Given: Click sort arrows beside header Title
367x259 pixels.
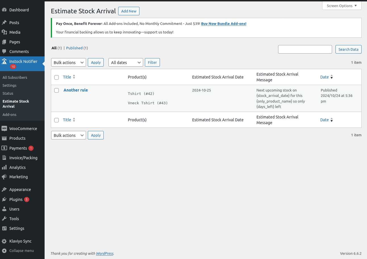Looking at the screenshot, I should pyautogui.click(x=74, y=77).
